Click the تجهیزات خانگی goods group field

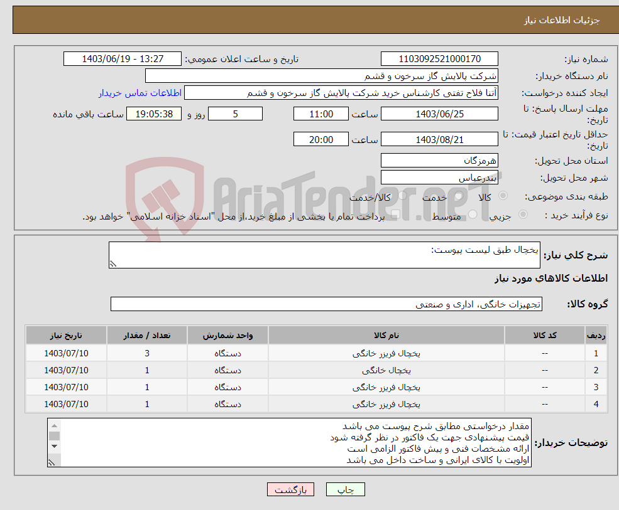click(327, 304)
